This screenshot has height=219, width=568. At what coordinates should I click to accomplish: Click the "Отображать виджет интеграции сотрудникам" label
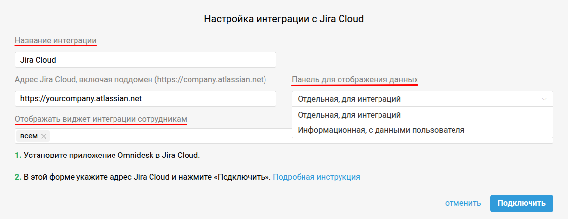click(x=101, y=119)
